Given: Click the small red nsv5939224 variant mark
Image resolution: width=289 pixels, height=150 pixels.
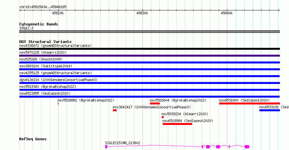Looking at the screenshot, I should coord(163,117).
